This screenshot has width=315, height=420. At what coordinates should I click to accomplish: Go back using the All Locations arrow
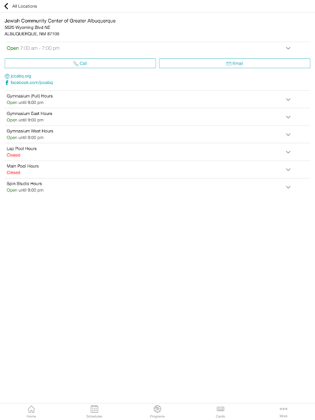[x=6, y=6]
